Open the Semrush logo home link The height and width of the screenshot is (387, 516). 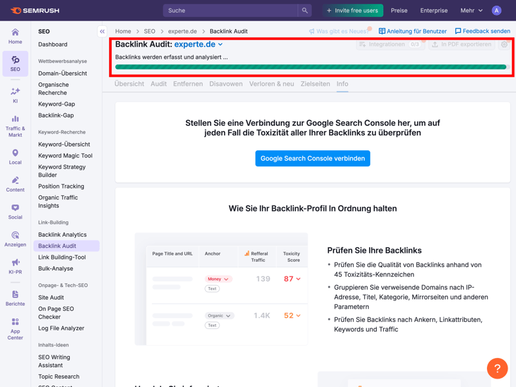click(35, 10)
